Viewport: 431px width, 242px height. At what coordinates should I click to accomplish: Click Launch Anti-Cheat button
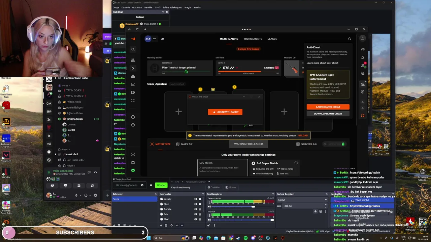(328, 107)
